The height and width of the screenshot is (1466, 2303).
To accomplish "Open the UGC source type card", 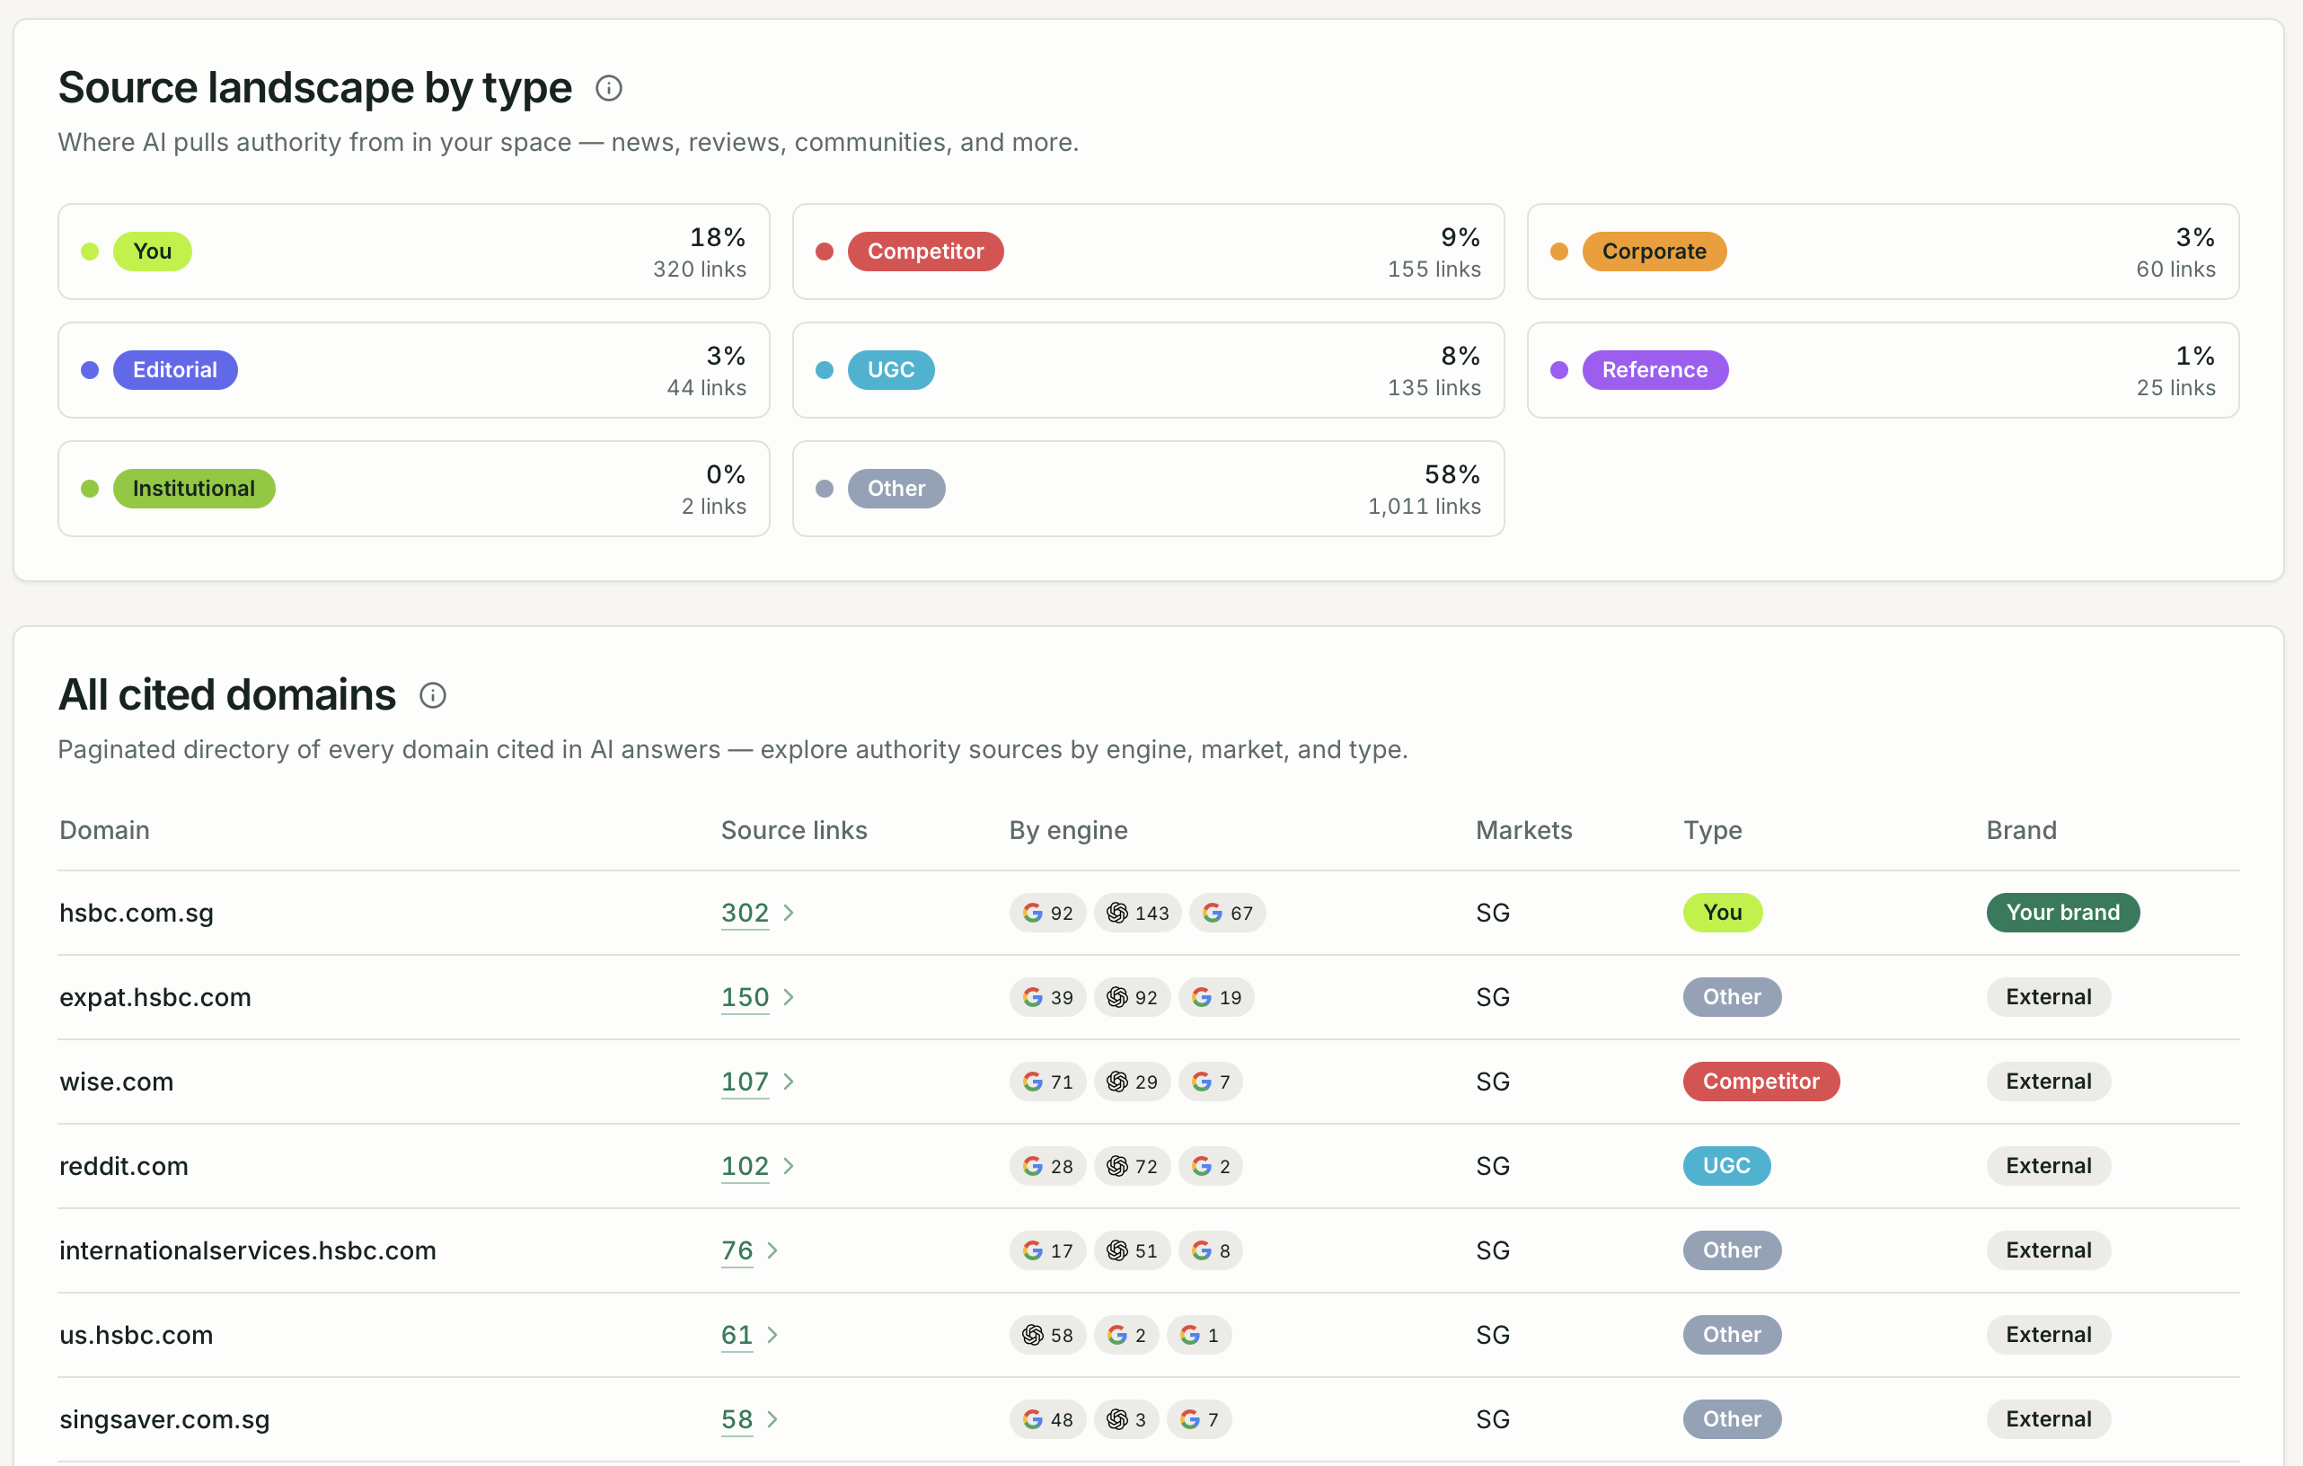I will (1148, 370).
